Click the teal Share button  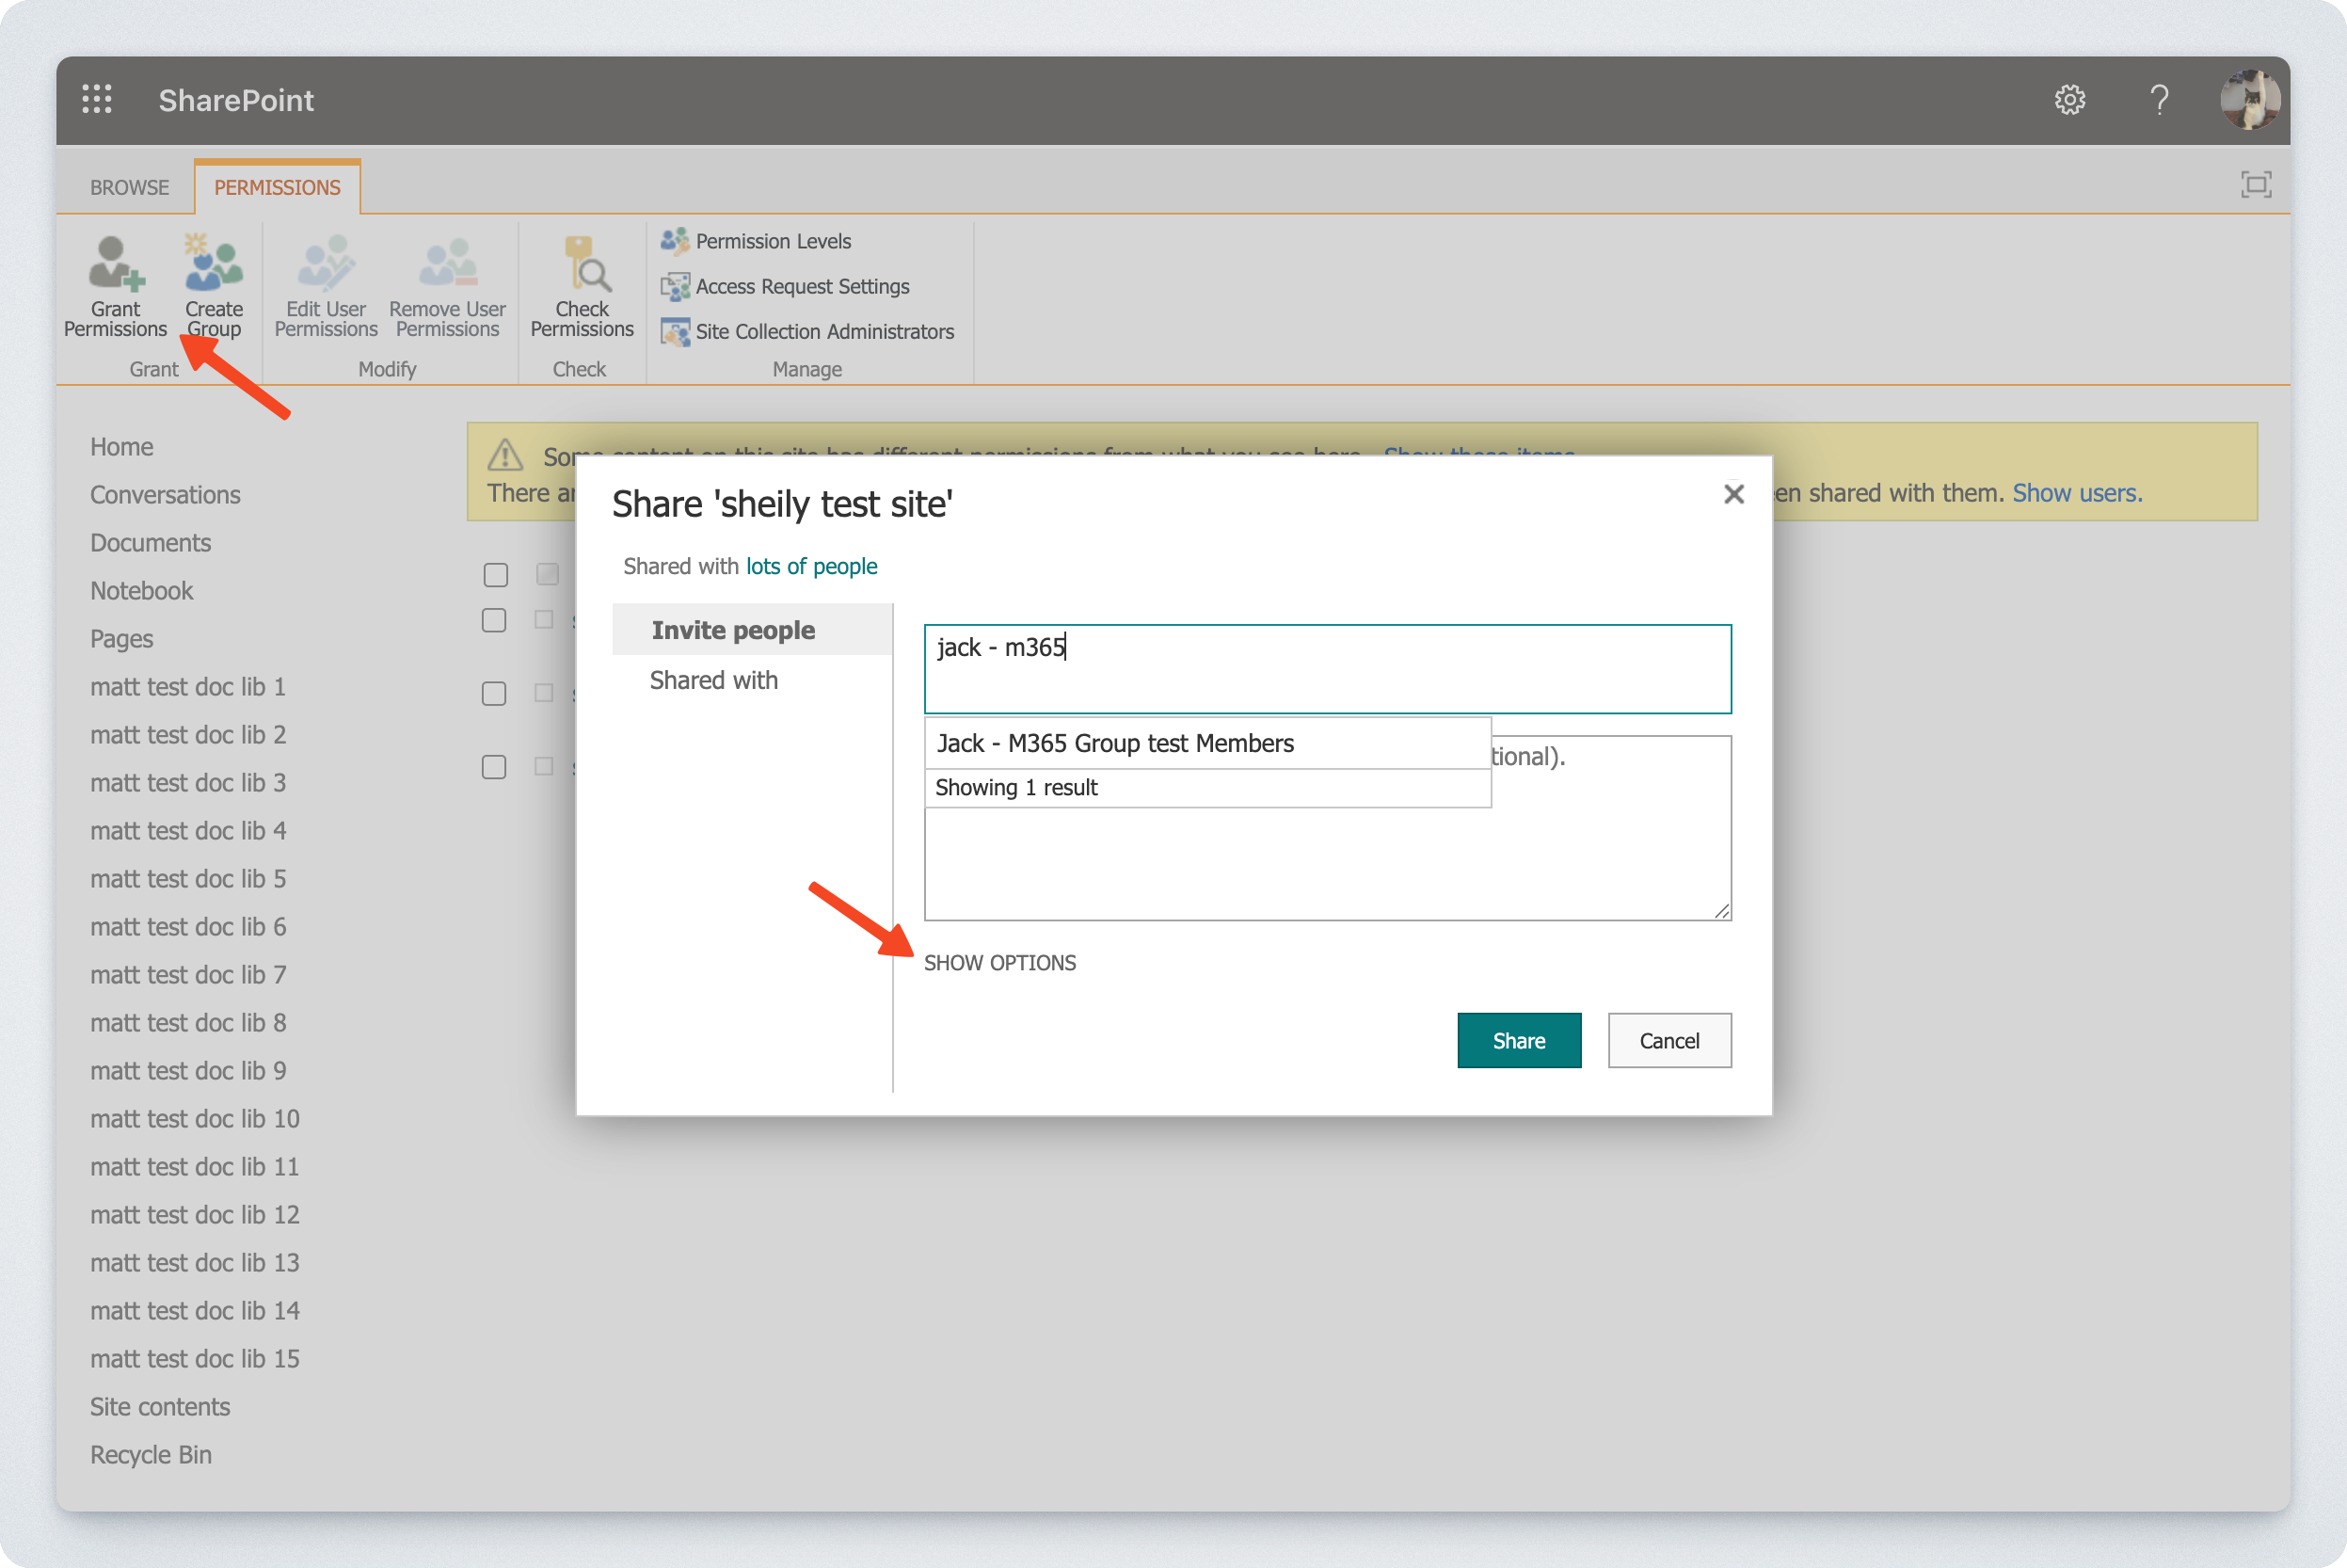point(1518,1040)
